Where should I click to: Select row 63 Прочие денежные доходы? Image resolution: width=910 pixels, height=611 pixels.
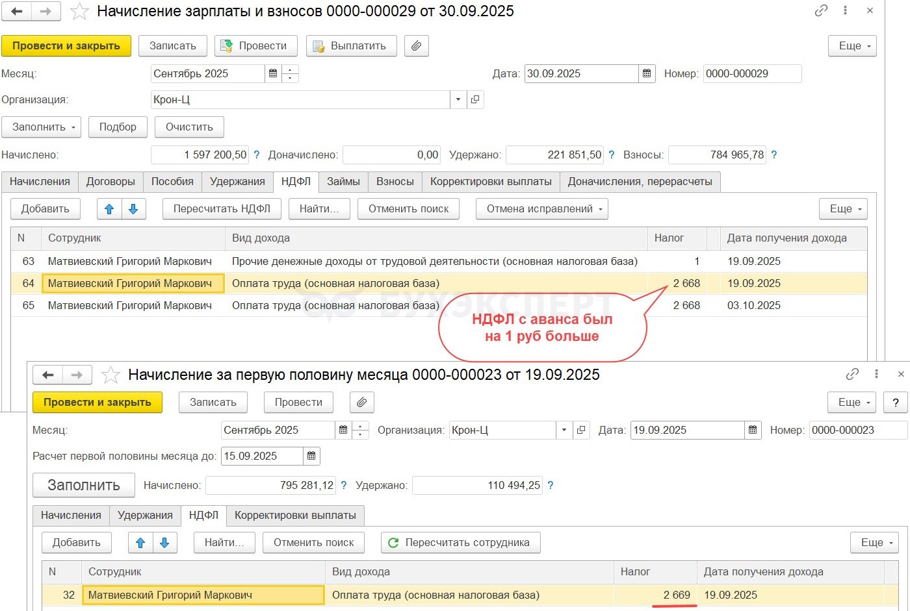(x=439, y=262)
